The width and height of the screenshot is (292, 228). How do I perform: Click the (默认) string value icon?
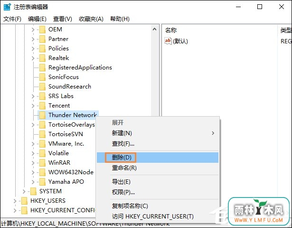168,41
